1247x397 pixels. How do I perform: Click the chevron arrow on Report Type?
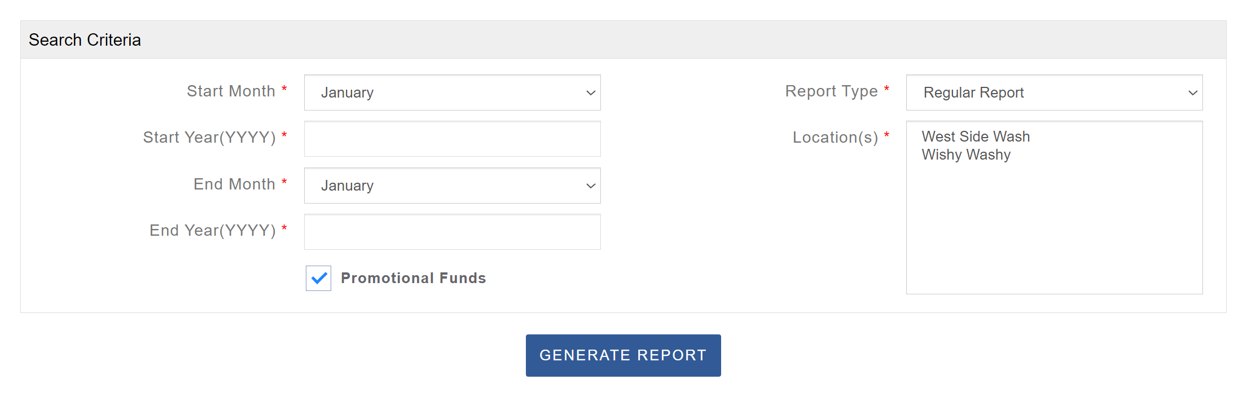[1192, 93]
